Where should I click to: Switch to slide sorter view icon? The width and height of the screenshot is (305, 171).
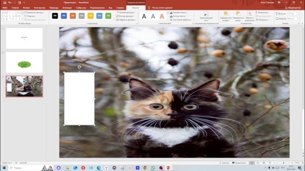[258, 163]
